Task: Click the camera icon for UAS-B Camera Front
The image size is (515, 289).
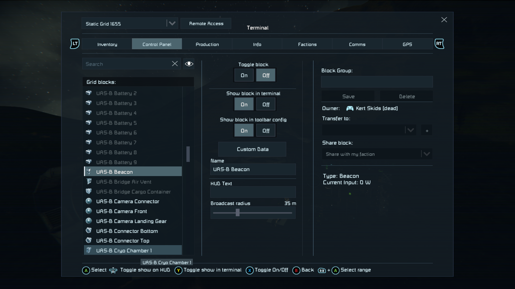Action: [89, 211]
